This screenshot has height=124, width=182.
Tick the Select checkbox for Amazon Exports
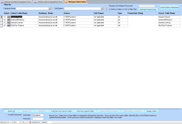(x=5, y=17)
